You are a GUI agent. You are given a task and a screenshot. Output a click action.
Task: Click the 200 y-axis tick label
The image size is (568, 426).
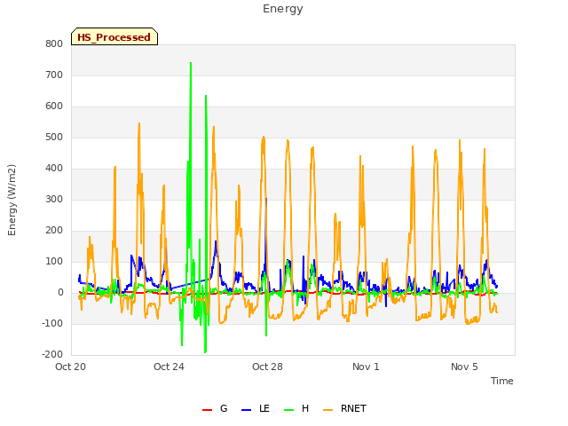[x=54, y=231]
